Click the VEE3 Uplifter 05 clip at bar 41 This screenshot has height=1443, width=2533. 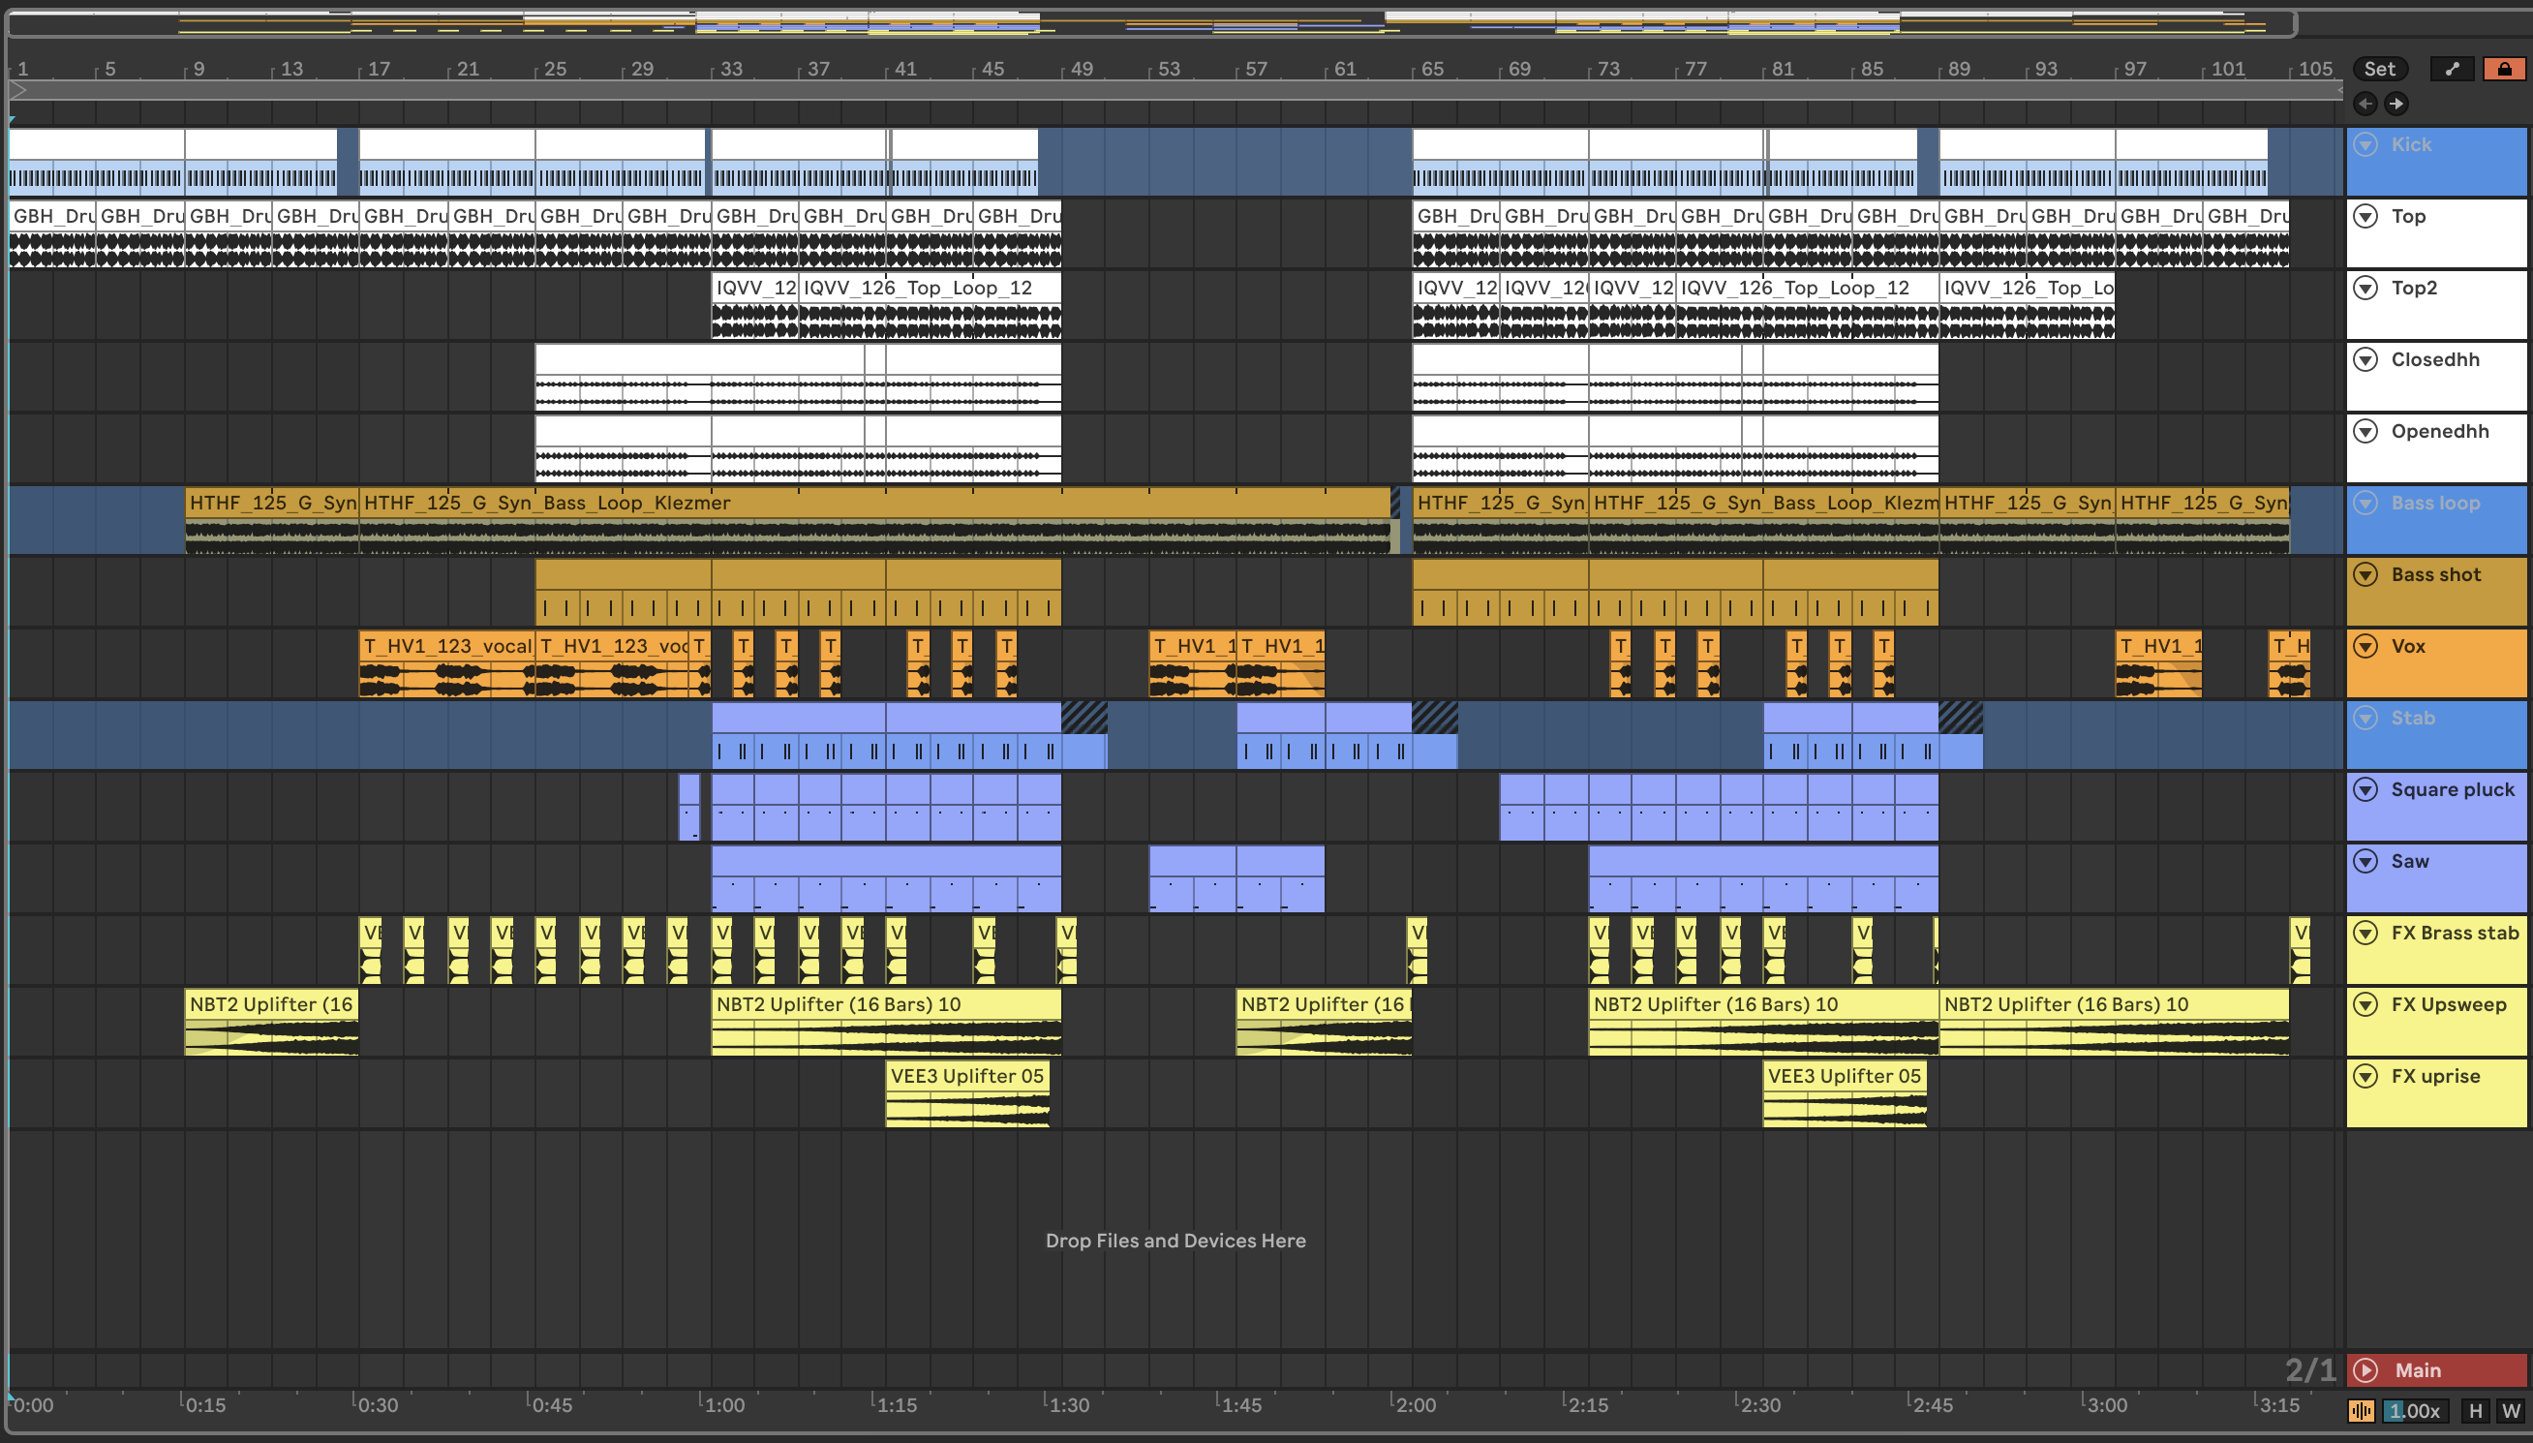click(965, 1076)
